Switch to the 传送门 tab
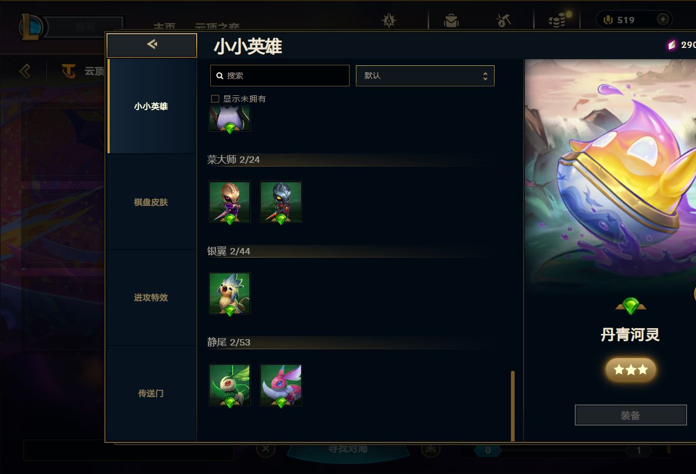The image size is (696, 474). 151,393
